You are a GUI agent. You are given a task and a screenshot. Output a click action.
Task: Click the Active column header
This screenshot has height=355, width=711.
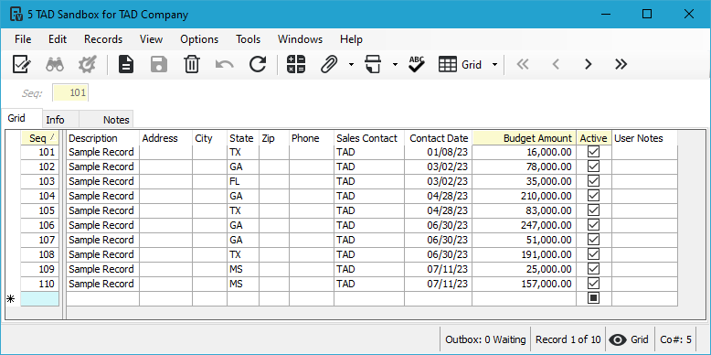tap(594, 138)
